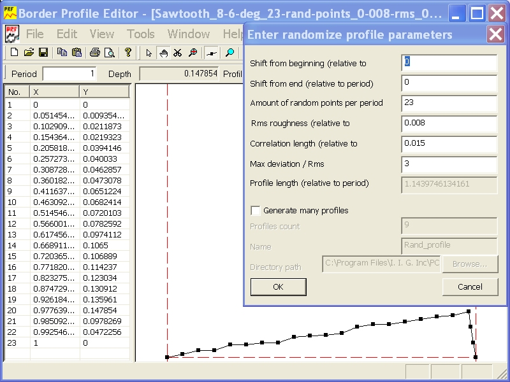The image size is (510, 382).
Task: Close the randomize profile parameters dialog
Action: (495, 34)
